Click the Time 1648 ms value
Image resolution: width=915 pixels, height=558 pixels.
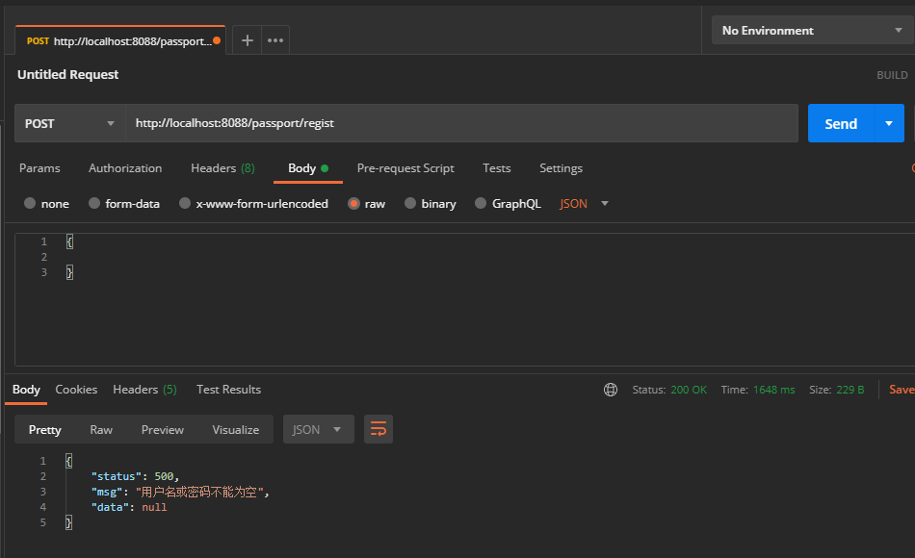(773, 390)
